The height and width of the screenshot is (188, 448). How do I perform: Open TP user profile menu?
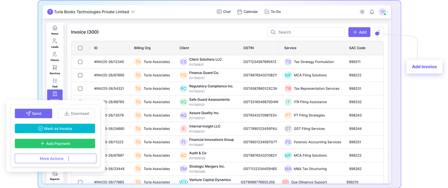(x=383, y=12)
